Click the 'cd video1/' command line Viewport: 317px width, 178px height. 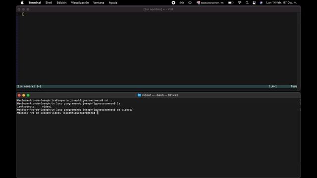pyautogui.click(x=75, y=110)
